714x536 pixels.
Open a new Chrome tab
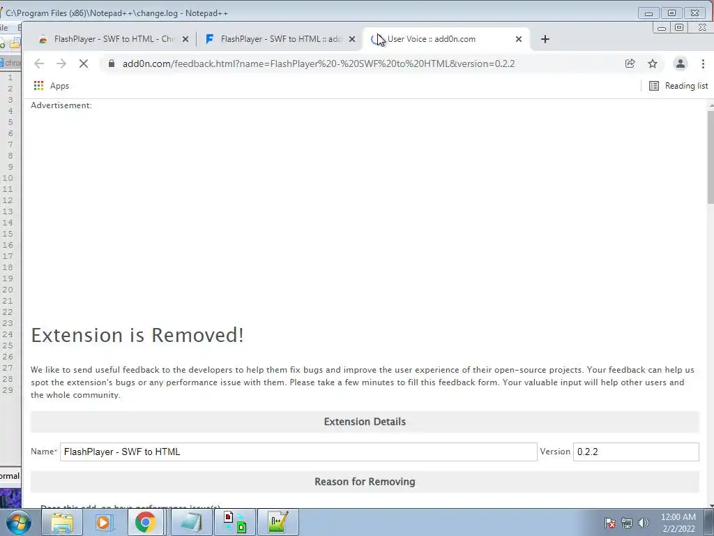pyautogui.click(x=545, y=39)
